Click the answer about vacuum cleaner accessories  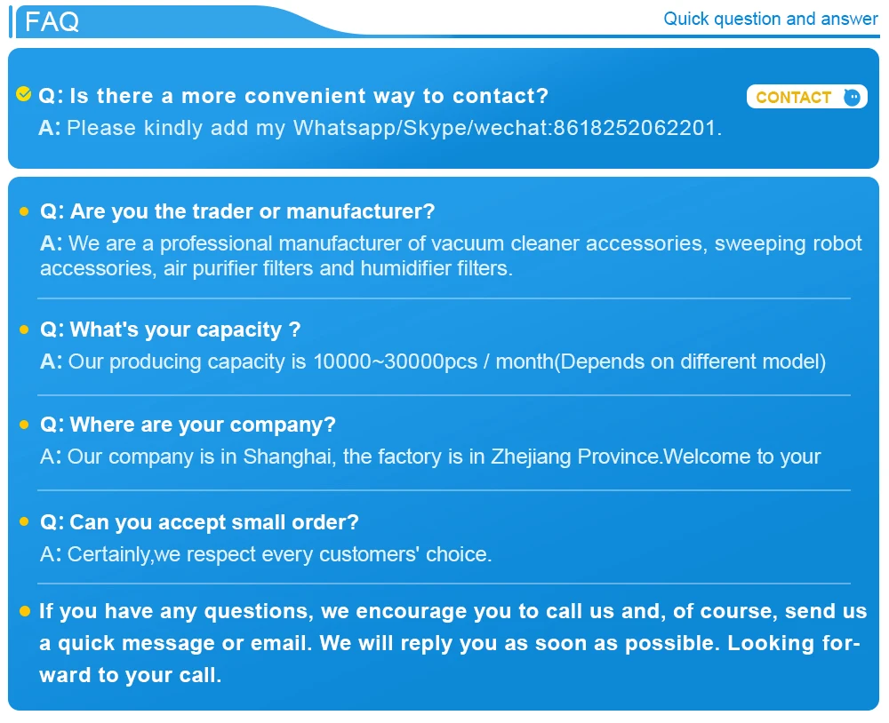point(451,256)
